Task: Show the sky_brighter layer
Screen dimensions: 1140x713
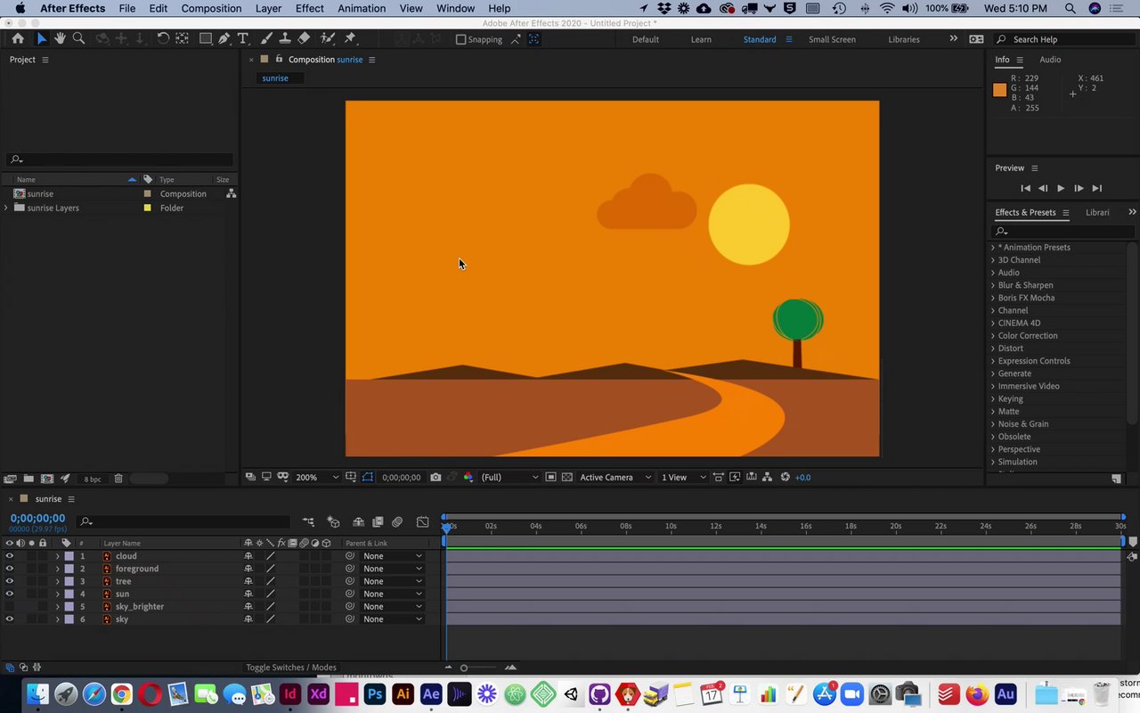Action: point(10,607)
